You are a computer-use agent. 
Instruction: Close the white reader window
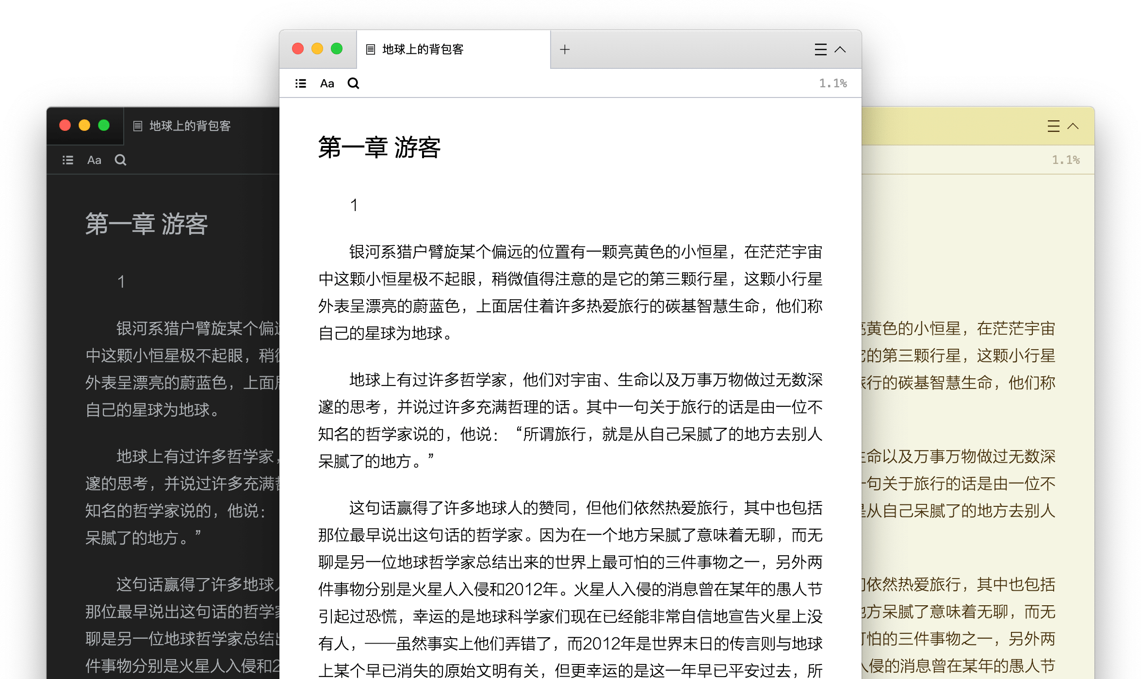(298, 49)
